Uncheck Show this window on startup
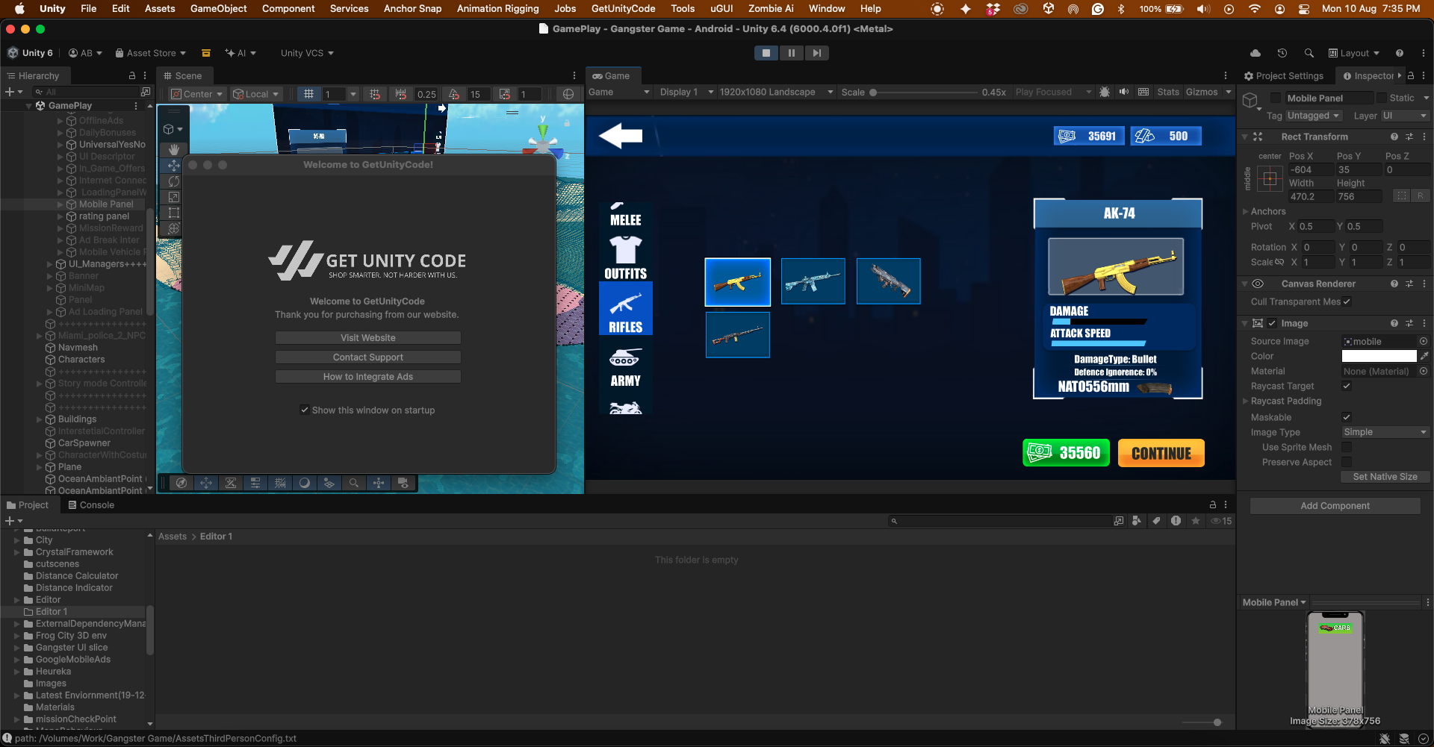 point(305,410)
